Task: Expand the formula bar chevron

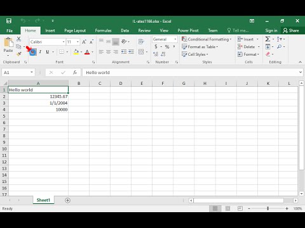Action: pyautogui.click(x=301, y=72)
